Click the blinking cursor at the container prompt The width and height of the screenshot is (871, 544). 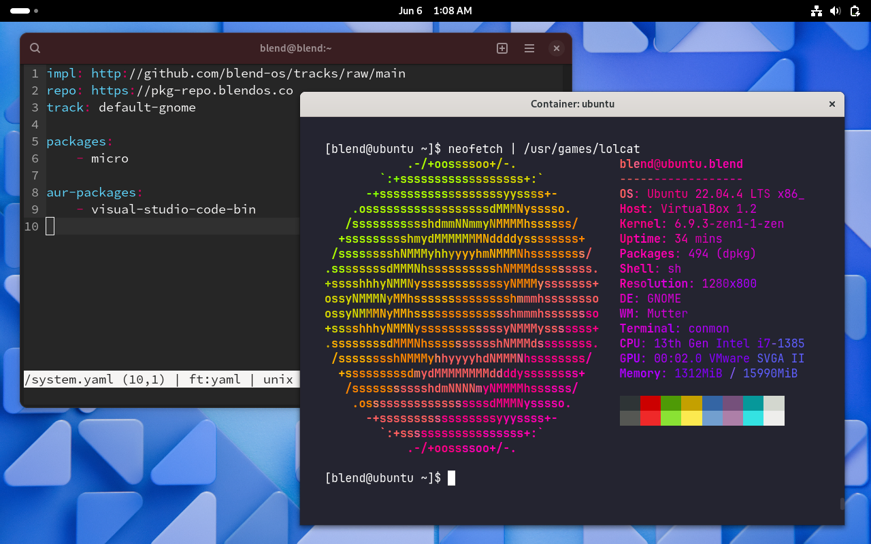(x=451, y=478)
